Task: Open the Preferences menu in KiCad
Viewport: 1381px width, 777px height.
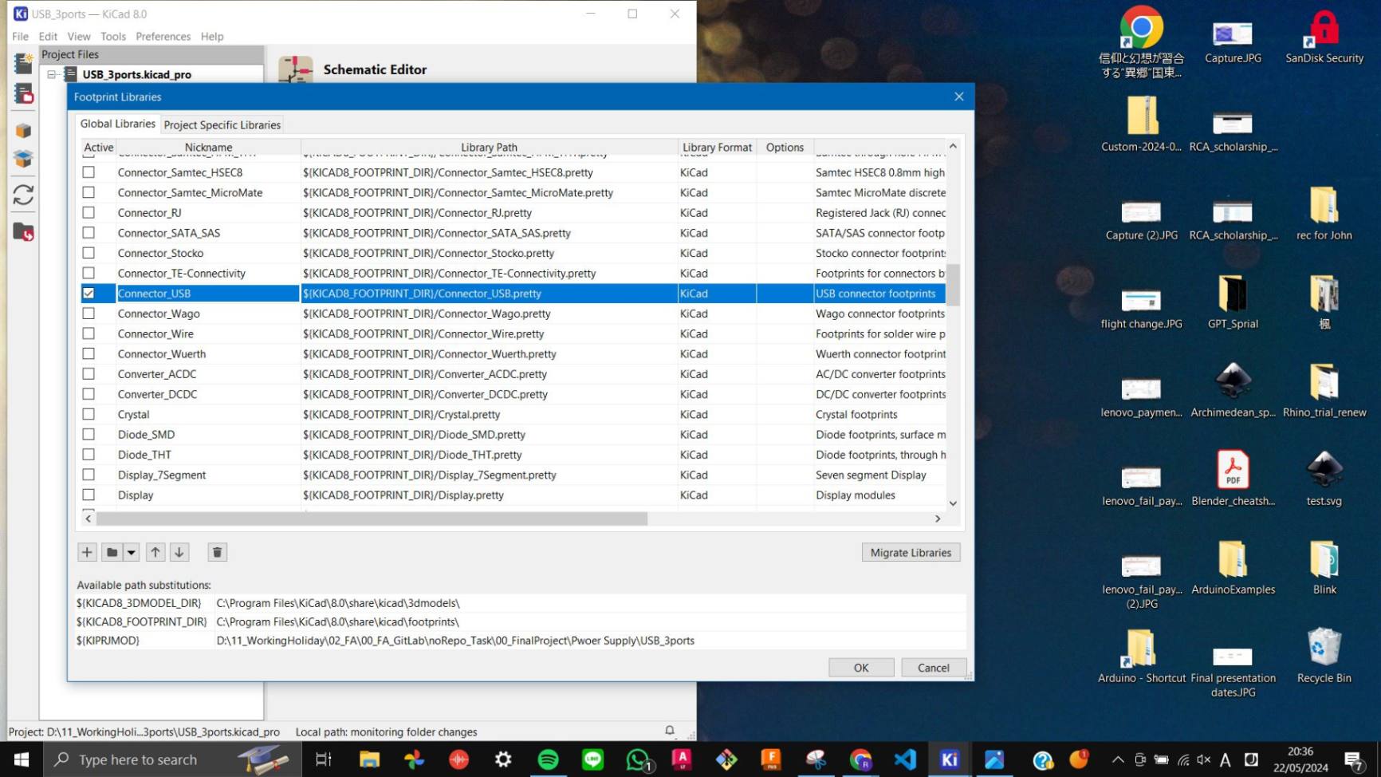Action: click(163, 36)
